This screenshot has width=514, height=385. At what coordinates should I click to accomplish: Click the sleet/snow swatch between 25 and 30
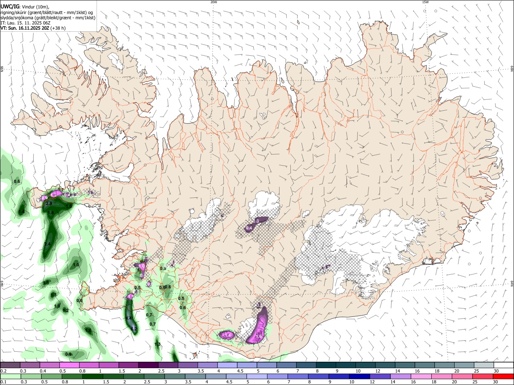pyautogui.click(x=483, y=365)
